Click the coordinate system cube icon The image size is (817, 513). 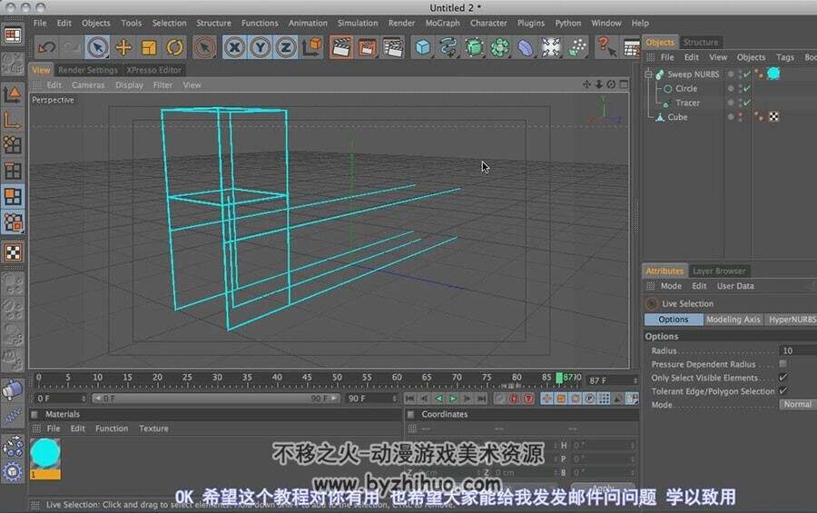(x=311, y=47)
